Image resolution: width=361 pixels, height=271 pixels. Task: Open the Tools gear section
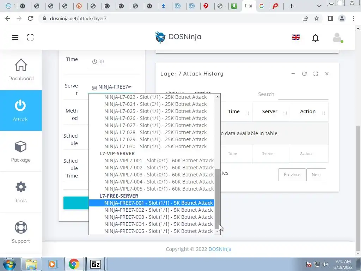pyautogui.click(x=21, y=192)
